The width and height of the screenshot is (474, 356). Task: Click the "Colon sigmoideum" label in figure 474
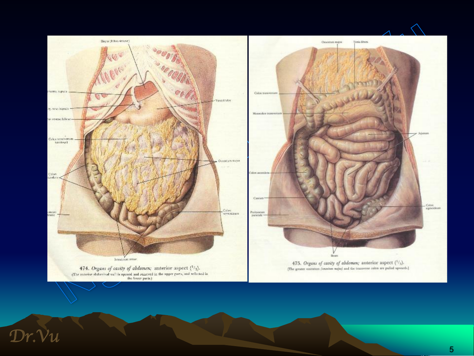coord(231,212)
